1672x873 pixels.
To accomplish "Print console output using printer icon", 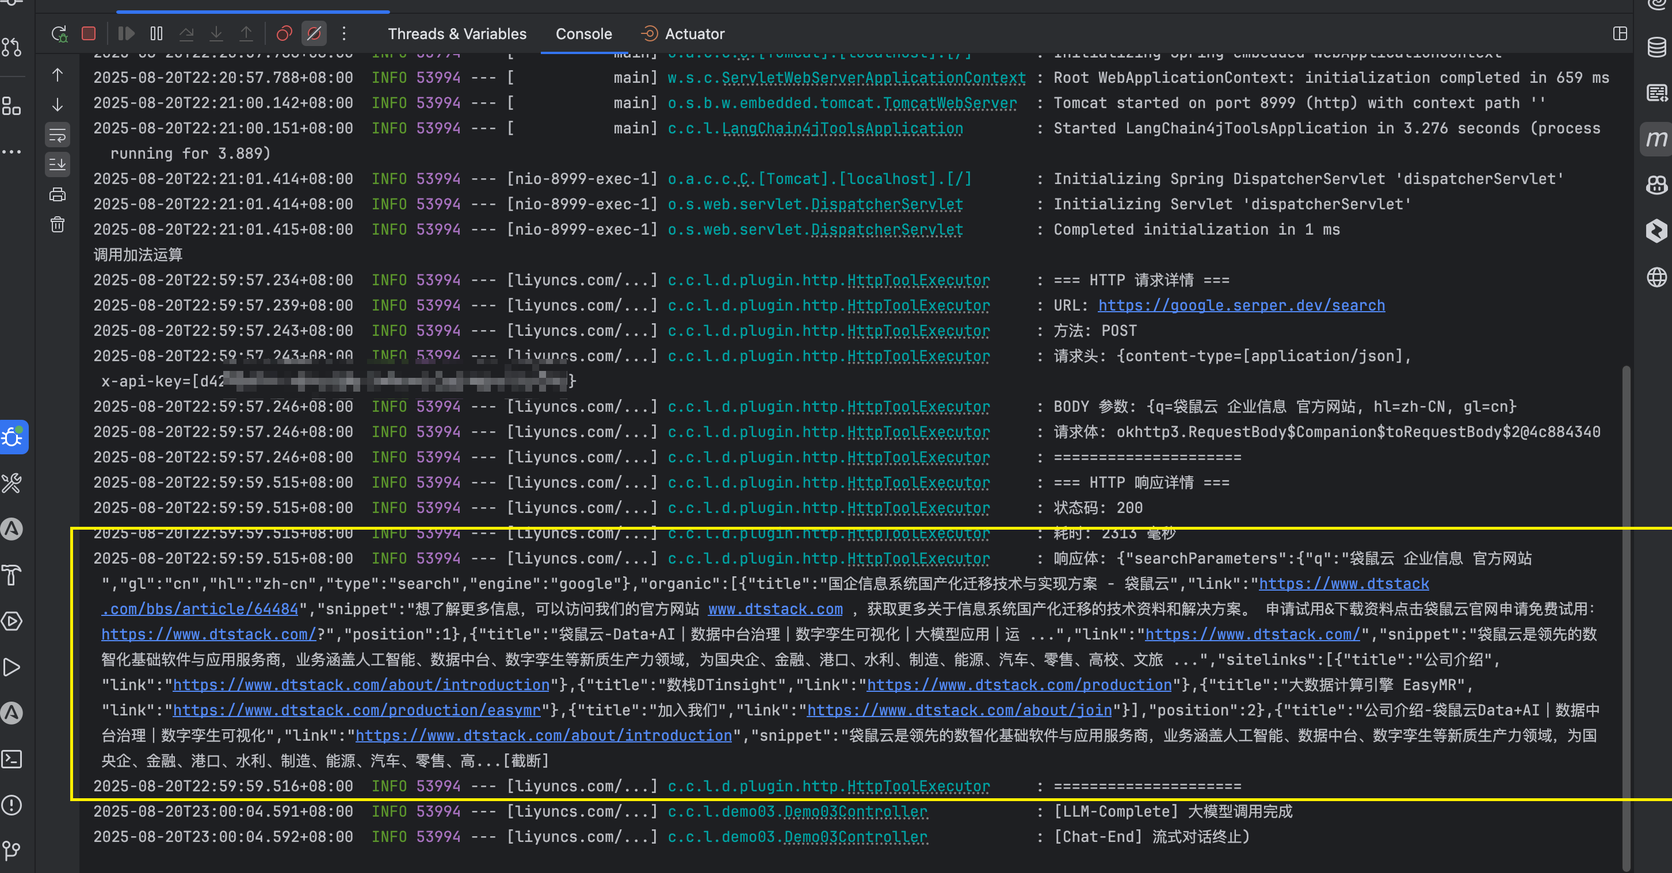I will 58,194.
